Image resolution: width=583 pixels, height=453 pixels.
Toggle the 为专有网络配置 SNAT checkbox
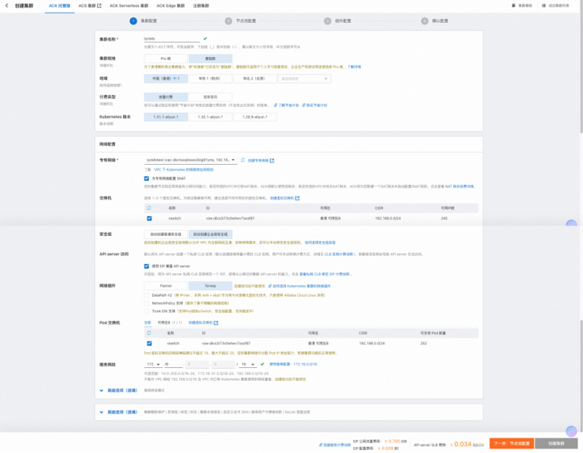point(147,178)
